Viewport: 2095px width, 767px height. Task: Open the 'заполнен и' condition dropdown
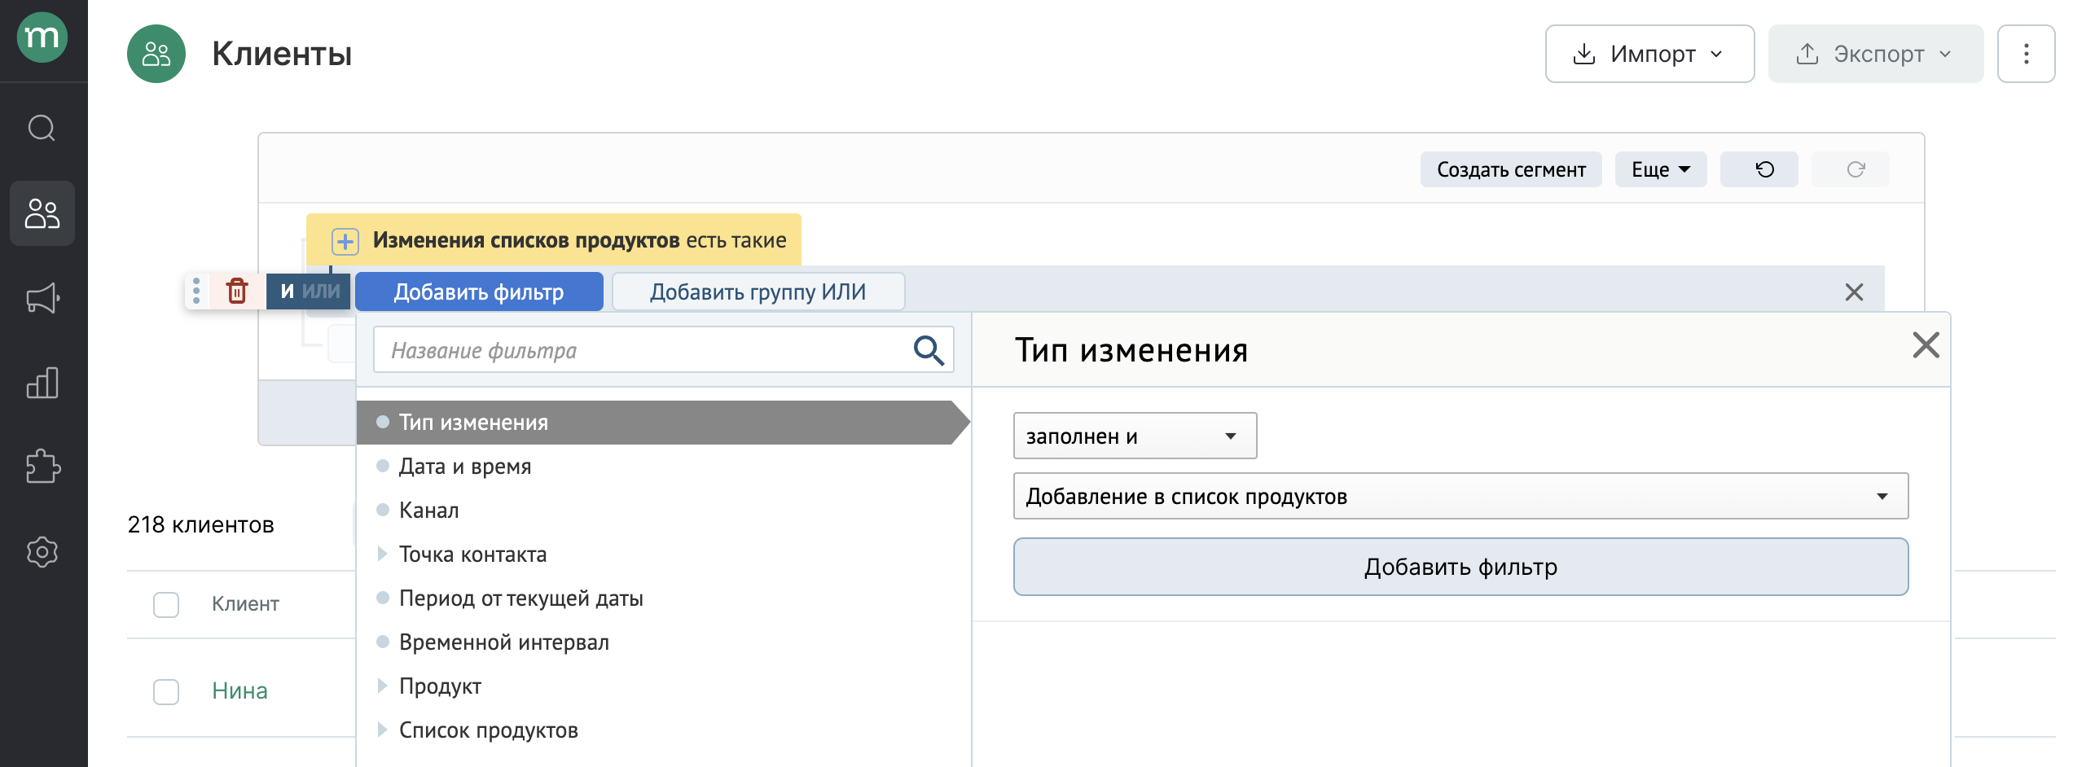pos(1135,436)
